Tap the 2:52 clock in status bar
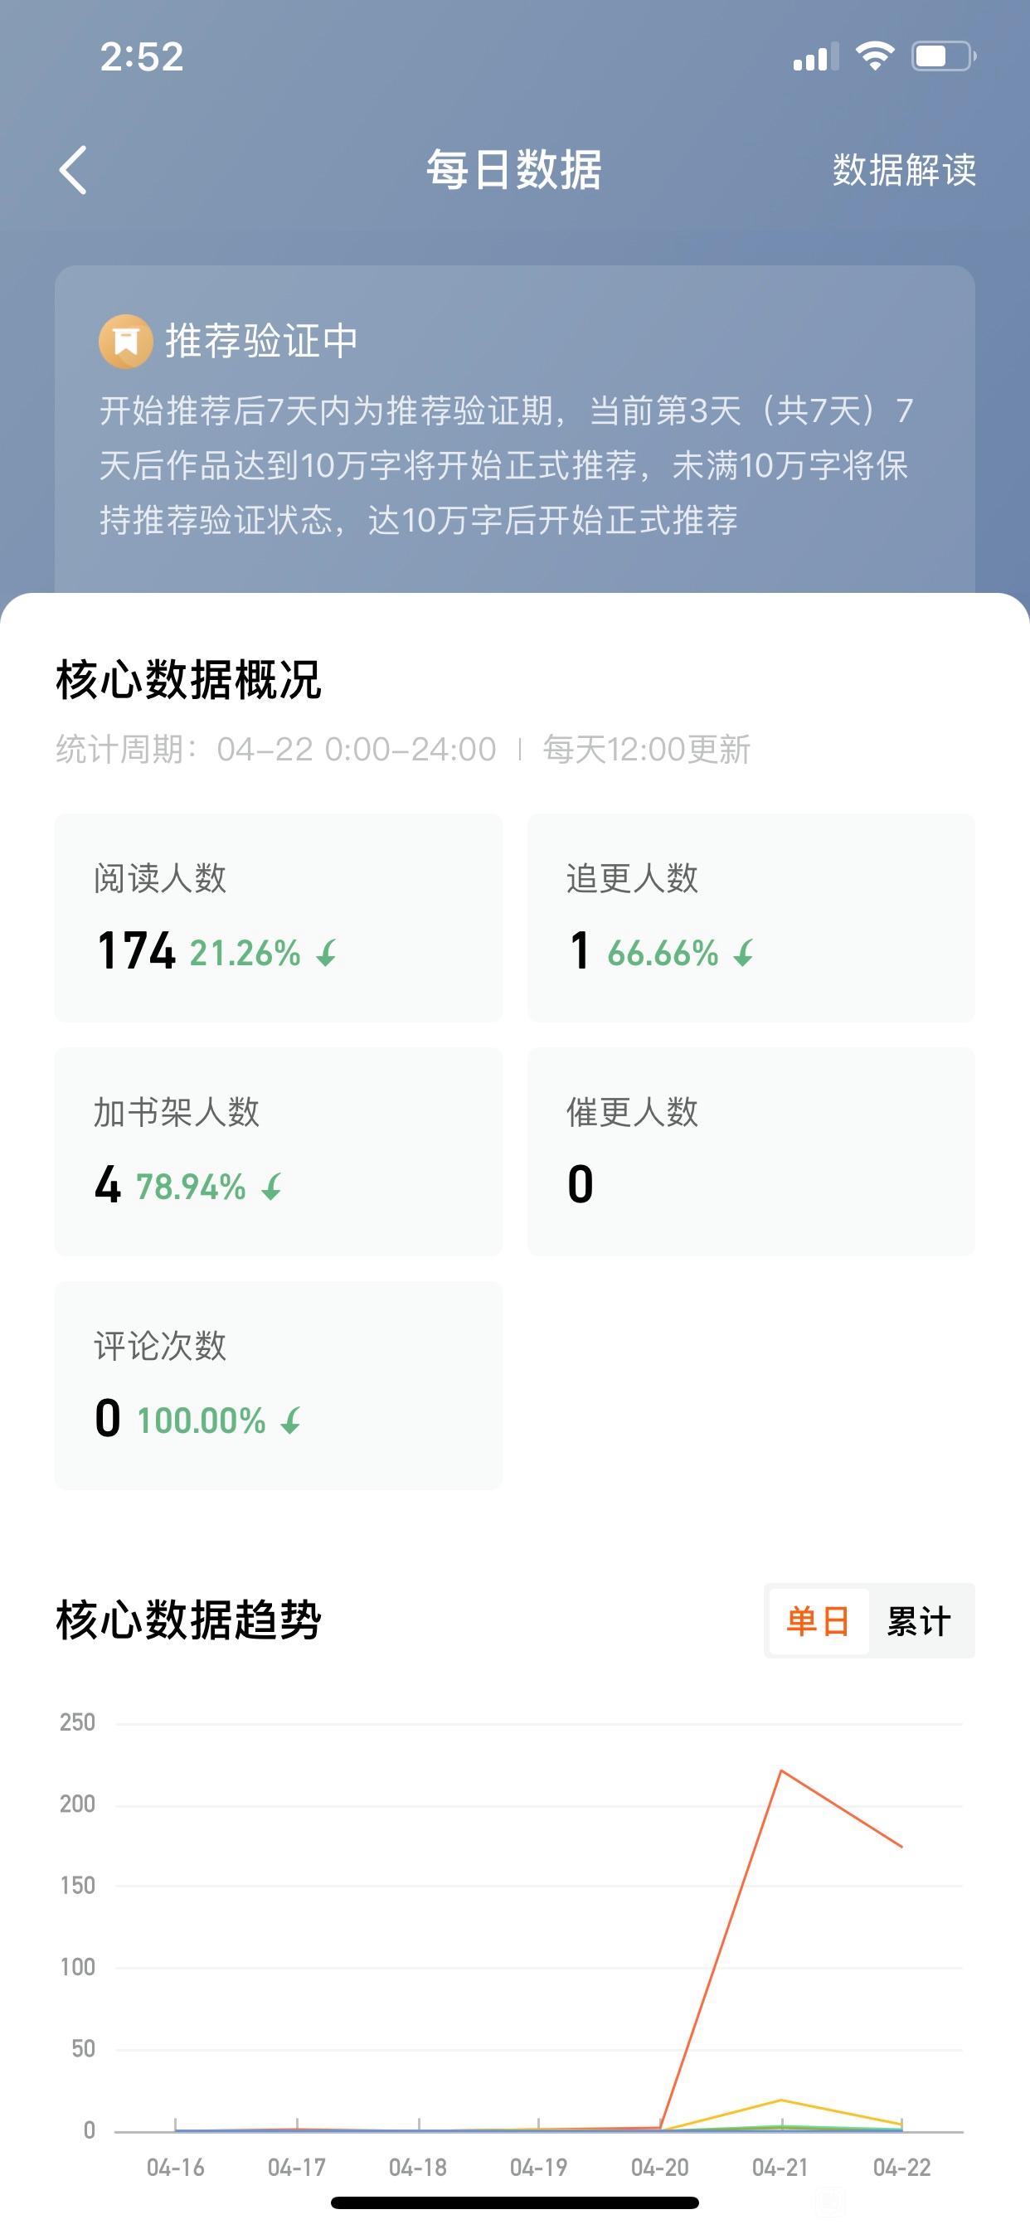Viewport: 1030px width, 2229px height. [x=142, y=57]
